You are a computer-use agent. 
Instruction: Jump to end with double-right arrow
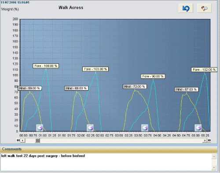click(x=209, y=140)
